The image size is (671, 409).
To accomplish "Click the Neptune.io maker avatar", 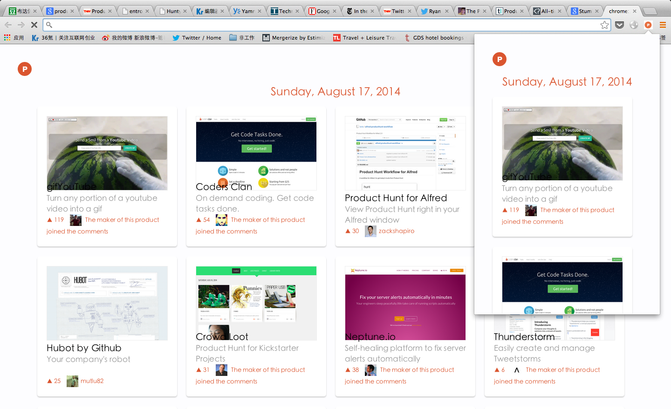I will (x=370, y=370).
